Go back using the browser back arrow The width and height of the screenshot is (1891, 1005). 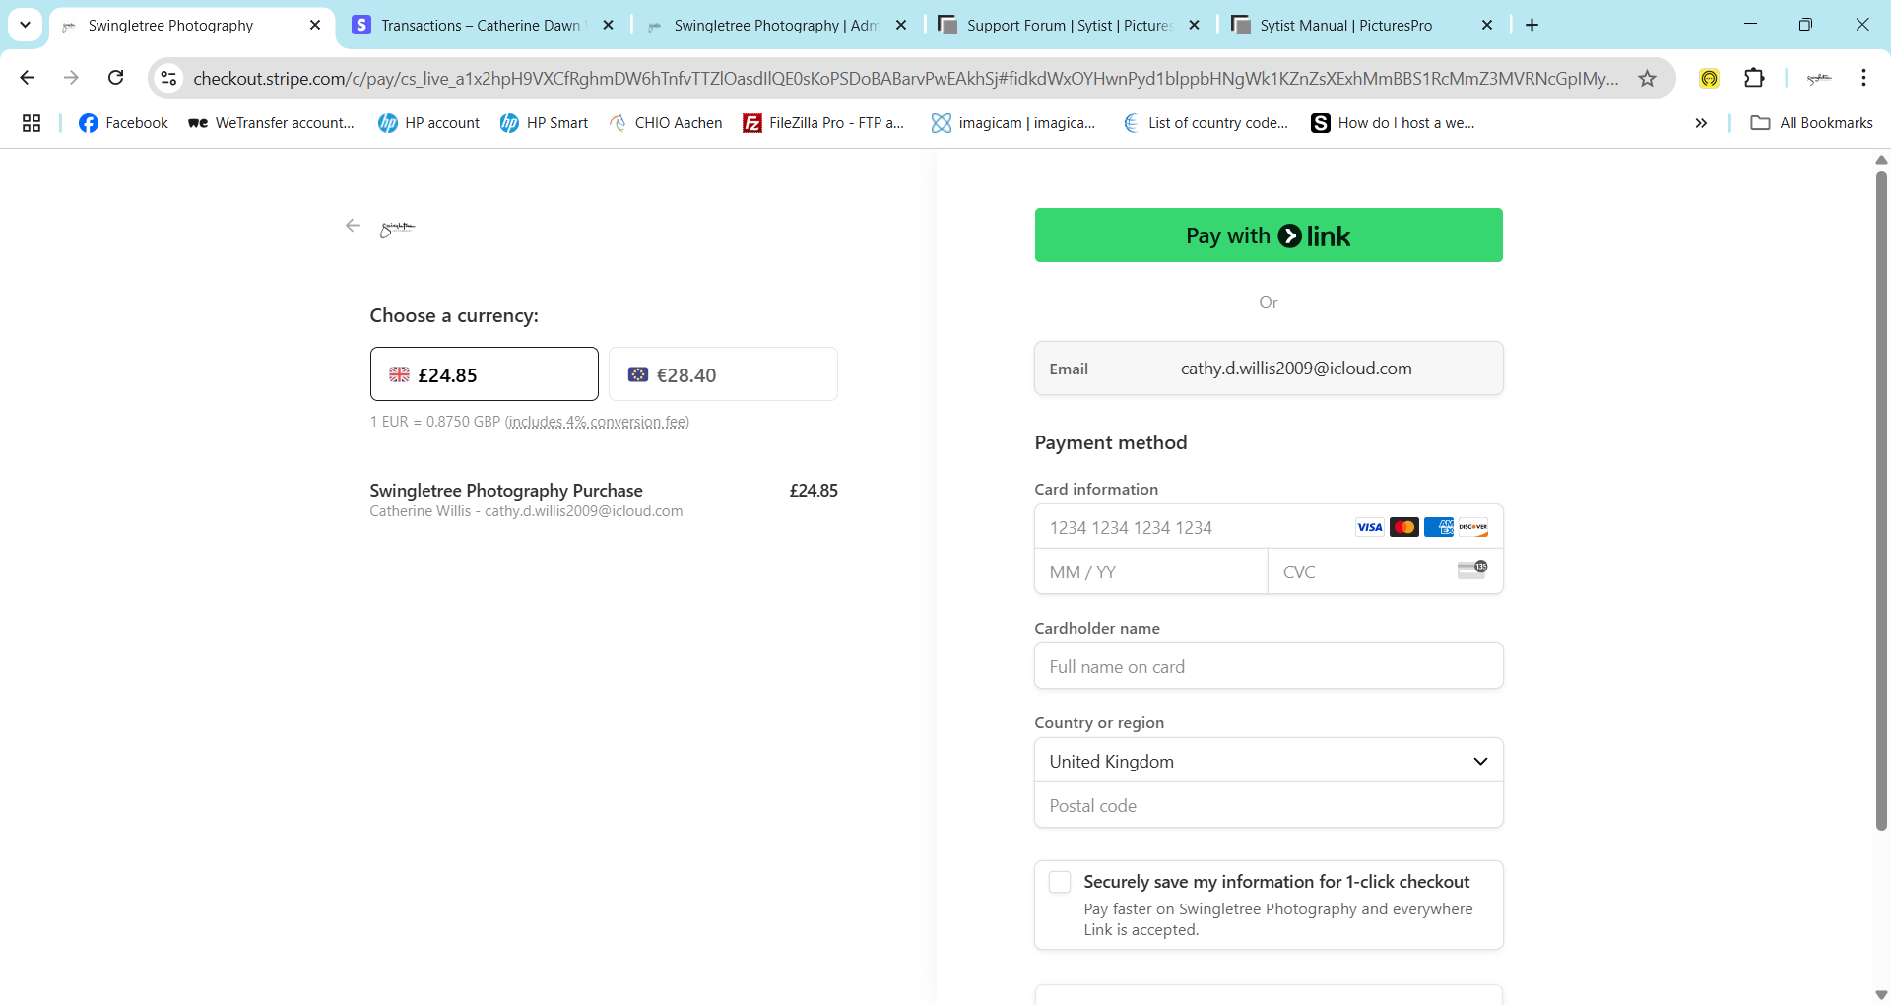pos(28,78)
